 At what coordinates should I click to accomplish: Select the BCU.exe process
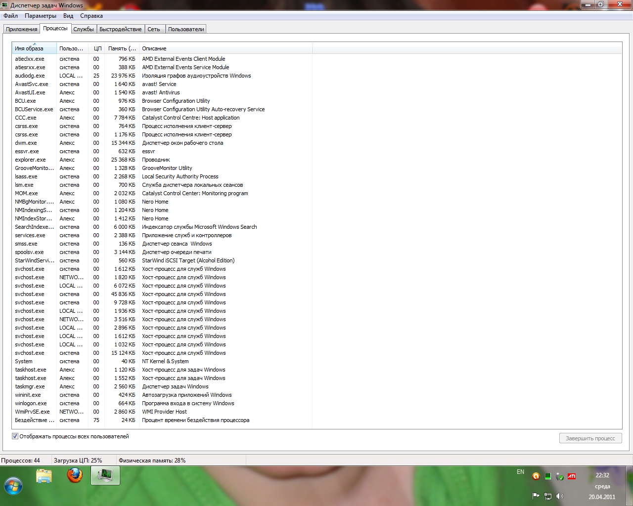[162, 101]
